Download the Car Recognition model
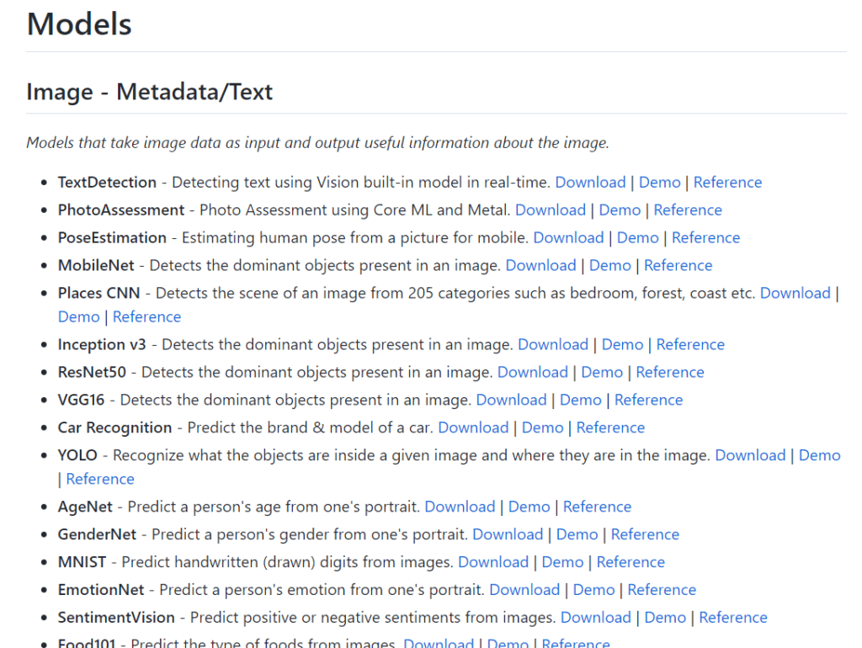The width and height of the screenshot is (862, 648). click(473, 428)
